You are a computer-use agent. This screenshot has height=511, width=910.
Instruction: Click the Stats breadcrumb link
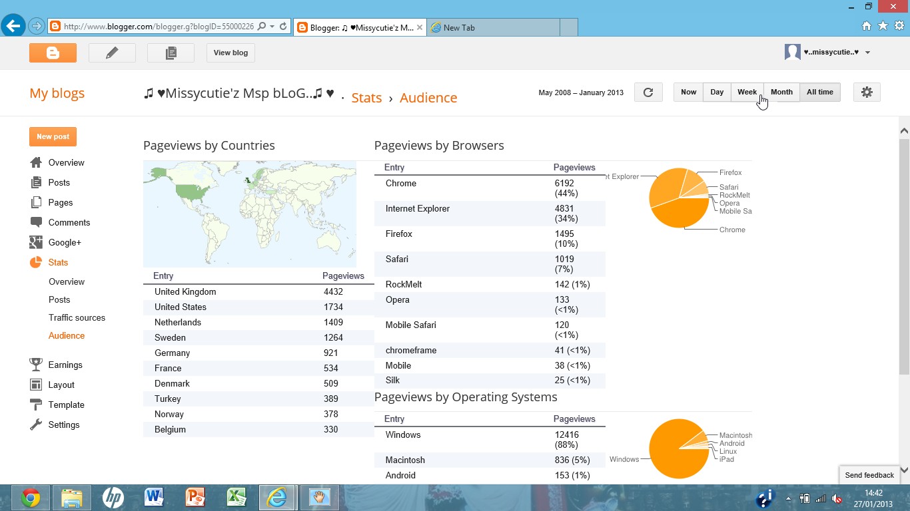click(366, 98)
